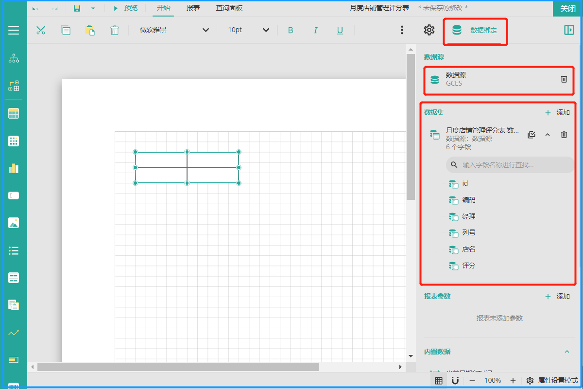Viewport: 583px width, 389px height.
Task: Open the 10pt font size dropdown
Action: click(248, 30)
